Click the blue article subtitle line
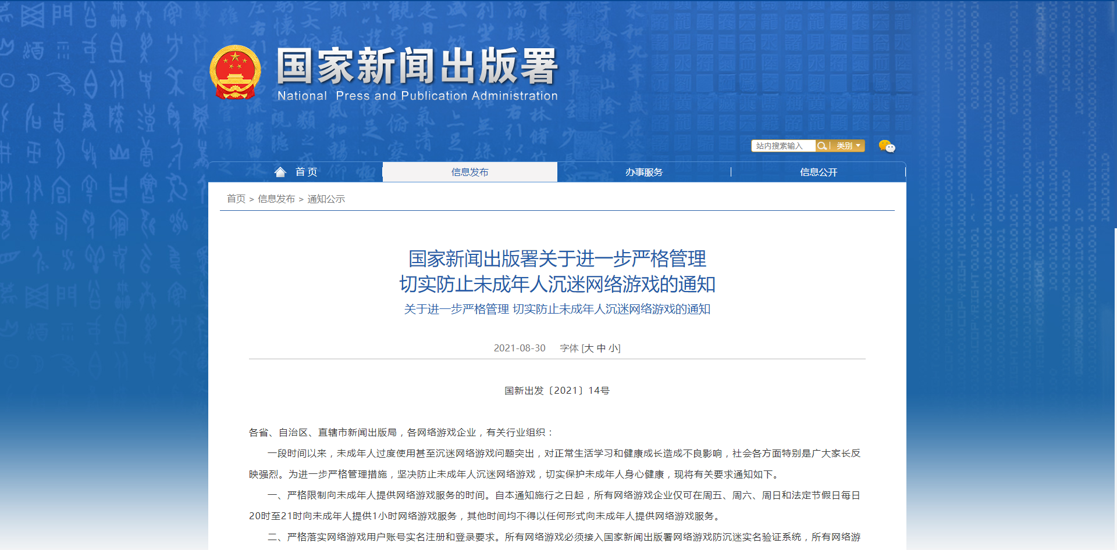This screenshot has width=1117, height=550. click(x=557, y=309)
